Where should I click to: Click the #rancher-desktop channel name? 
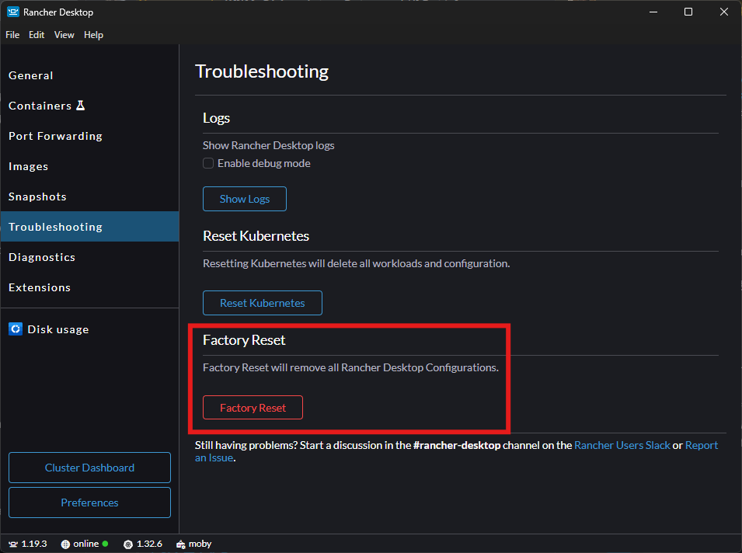tap(457, 445)
